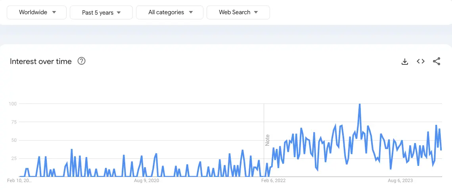Image resolution: width=452 pixels, height=190 pixels.
Task: Click the chart line's highest peak at 100
Action: [360, 104]
